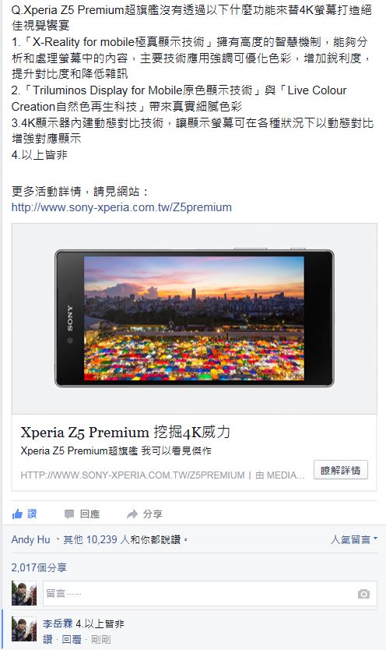Click the 剛剛 comment timestamp

pos(101,639)
